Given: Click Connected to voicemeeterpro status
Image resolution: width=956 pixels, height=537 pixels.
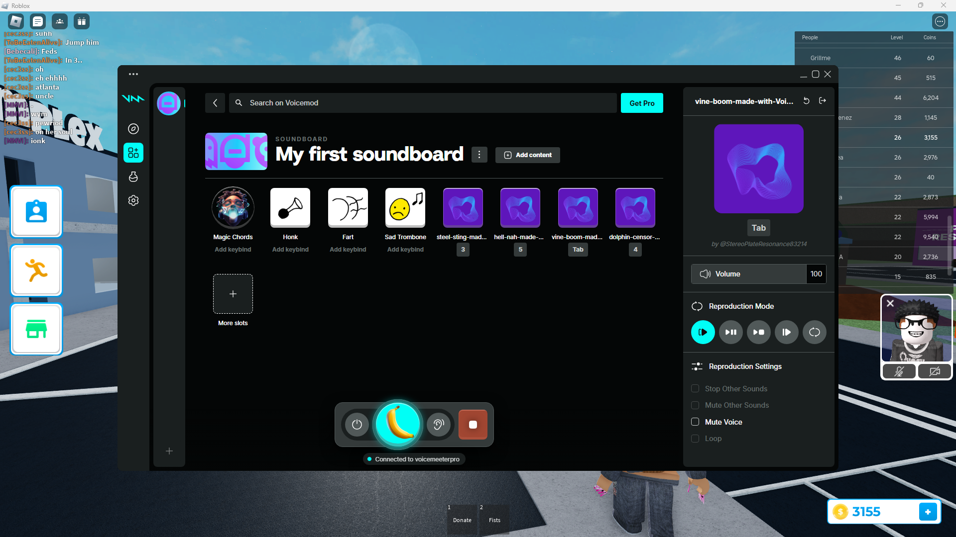Looking at the screenshot, I should click(414, 459).
